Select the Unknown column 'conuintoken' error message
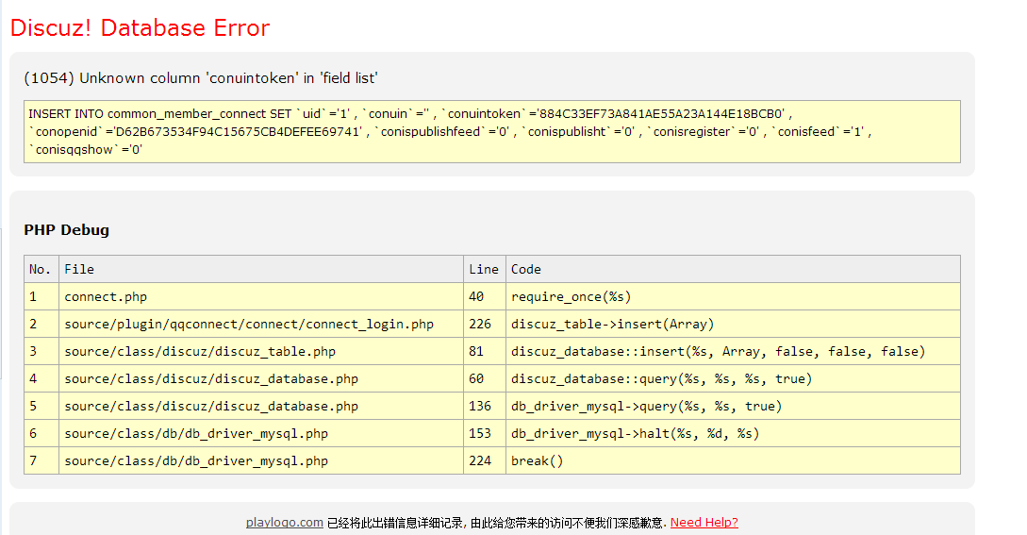Screen dimensions: 1027x535 point(200,78)
